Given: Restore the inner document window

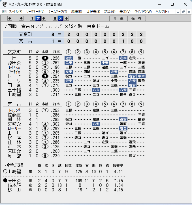Looking at the screenshot, I should click(184, 12).
